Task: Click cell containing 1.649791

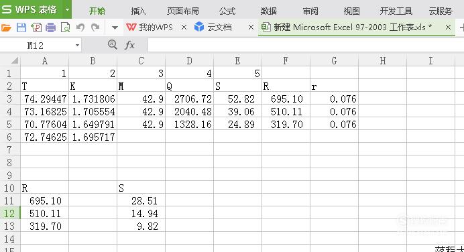Action: click(x=93, y=124)
